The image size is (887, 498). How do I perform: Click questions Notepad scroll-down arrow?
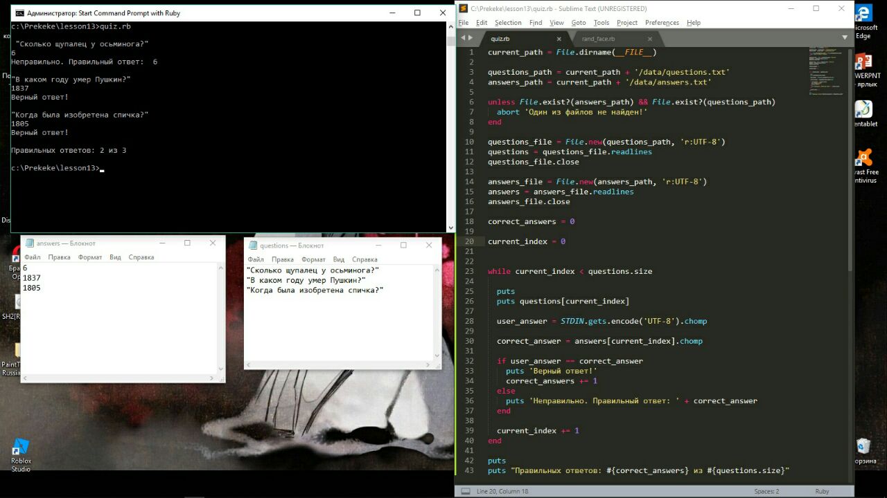coord(437,356)
